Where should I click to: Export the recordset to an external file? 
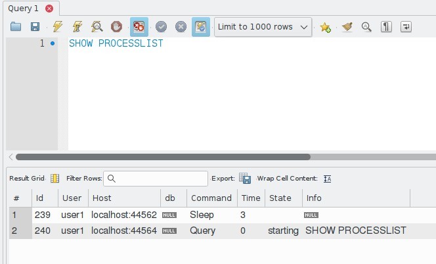point(245,179)
